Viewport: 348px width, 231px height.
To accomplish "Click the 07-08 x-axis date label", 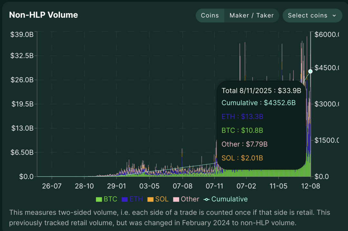I will click(183, 186).
